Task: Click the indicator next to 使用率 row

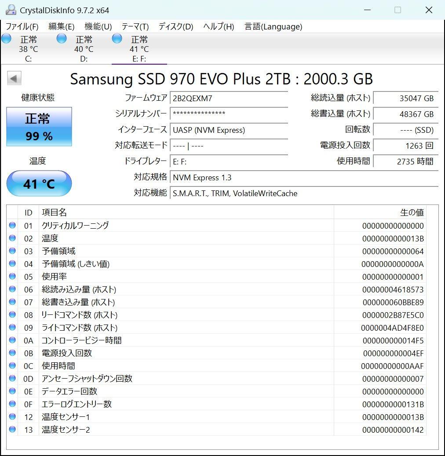Action: tap(12, 276)
